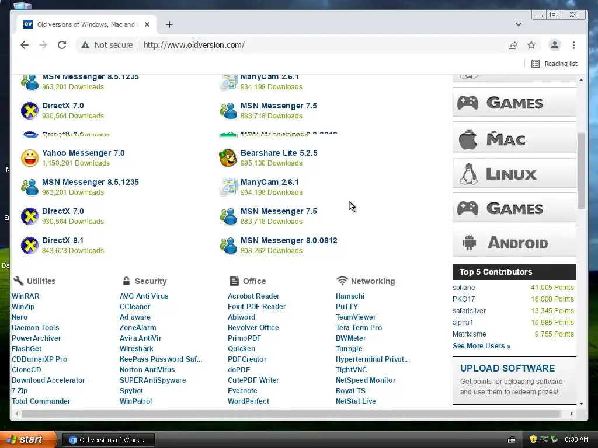Viewport: 598px width, 448px height.
Task: Bookmark this page with the star
Action: tap(531, 45)
